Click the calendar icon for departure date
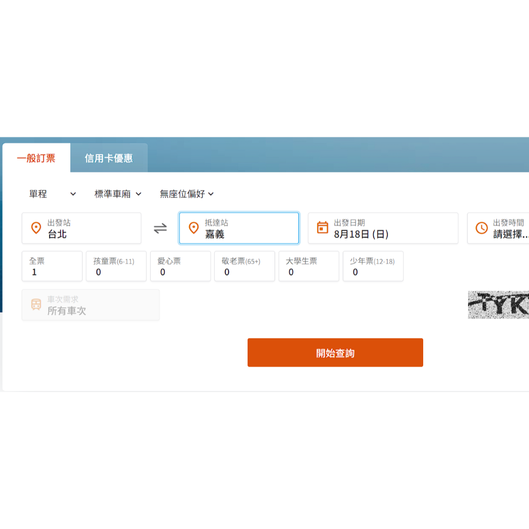The height and width of the screenshot is (529, 529). (x=322, y=228)
